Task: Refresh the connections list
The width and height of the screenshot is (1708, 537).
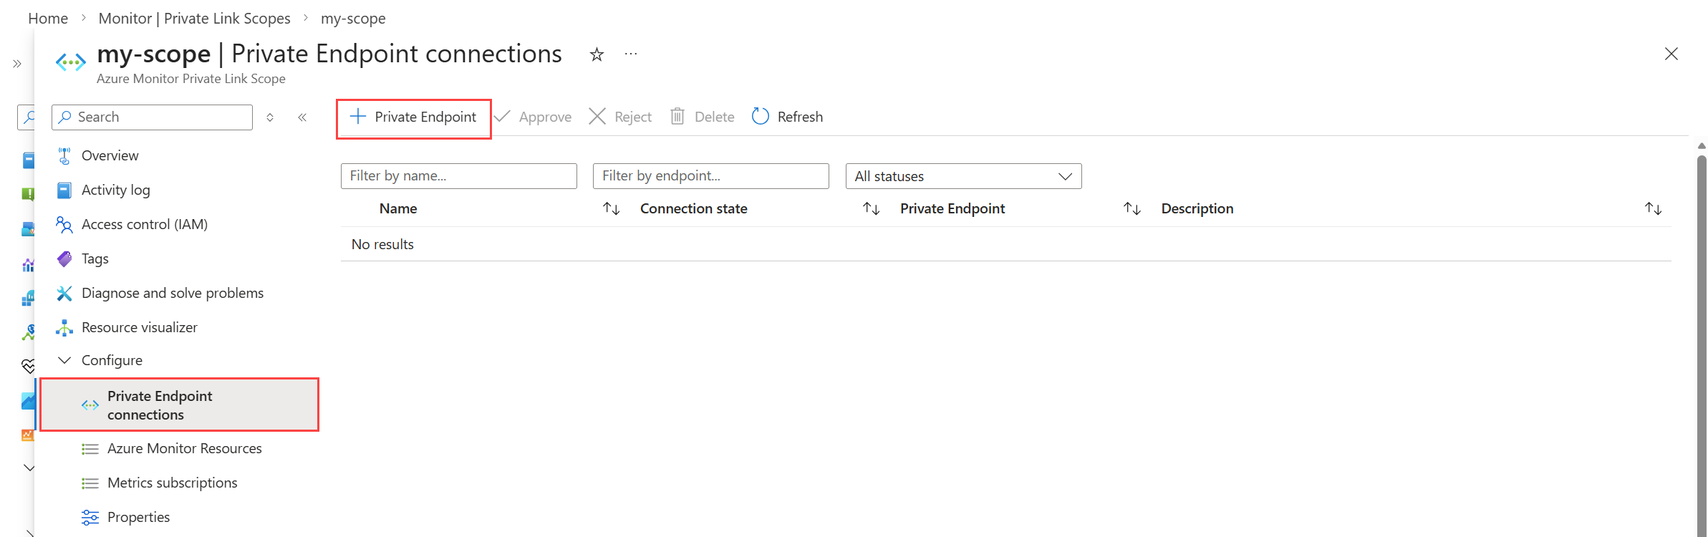Action: [788, 117]
